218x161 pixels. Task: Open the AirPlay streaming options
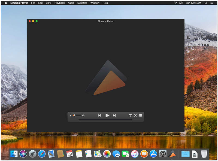130,116
